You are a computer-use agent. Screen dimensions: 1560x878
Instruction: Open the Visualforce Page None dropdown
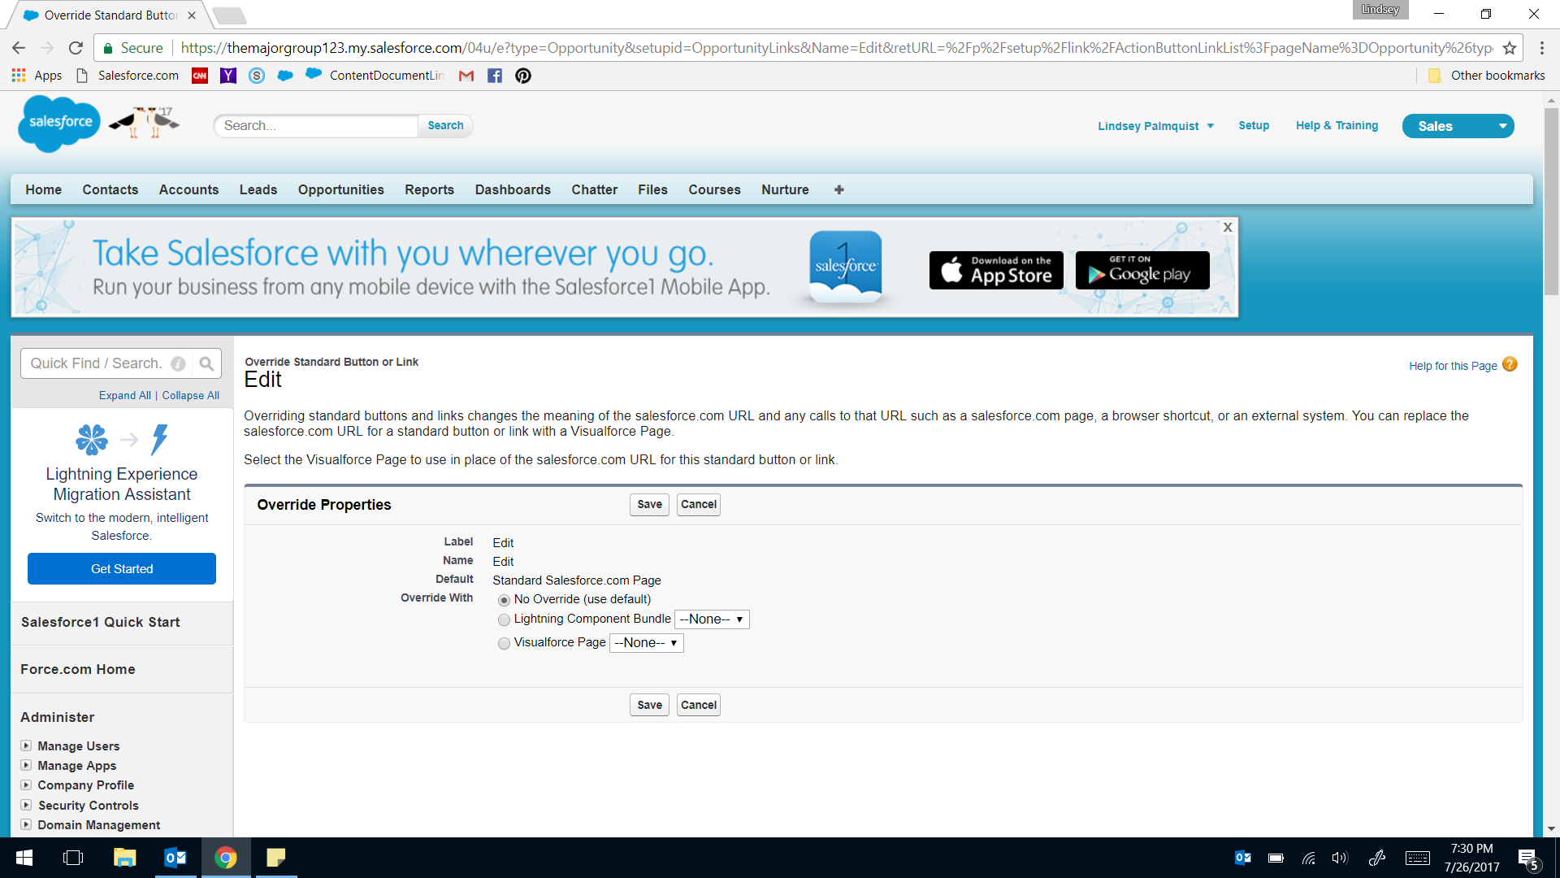point(646,643)
